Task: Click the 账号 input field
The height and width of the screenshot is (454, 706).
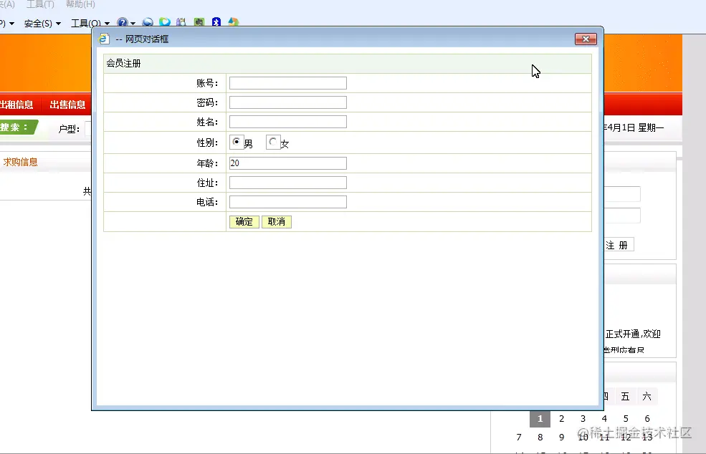Action: click(287, 82)
